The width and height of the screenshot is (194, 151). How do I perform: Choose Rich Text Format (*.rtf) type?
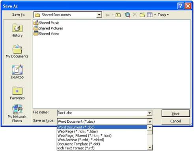click(x=76, y=148)
